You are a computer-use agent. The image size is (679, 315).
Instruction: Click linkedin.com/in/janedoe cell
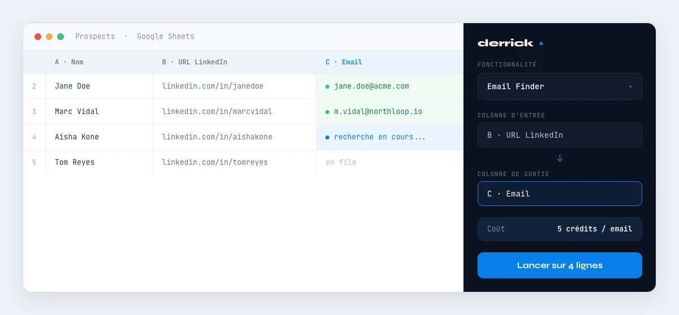pos(234,86)
